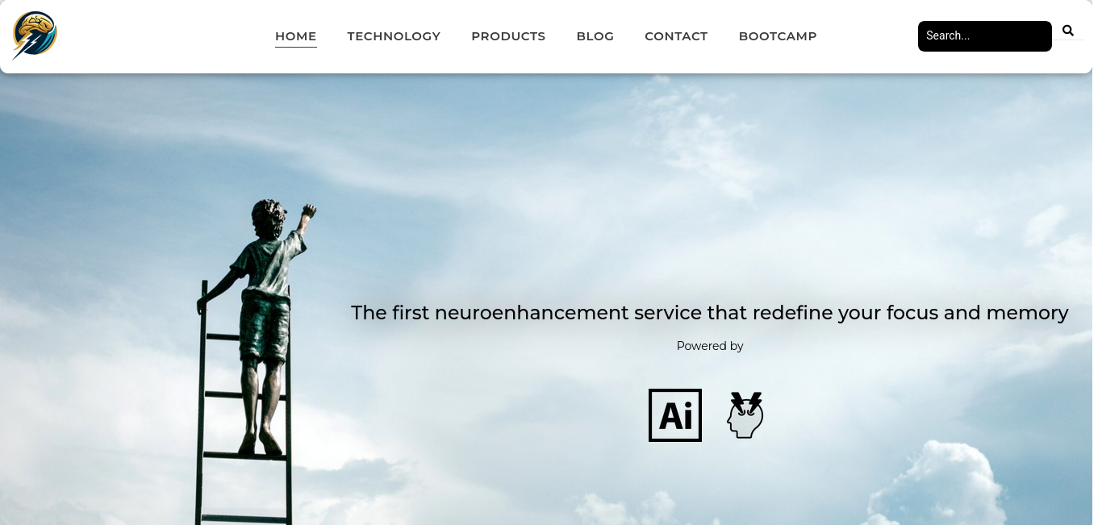Click the square Ai icon
The width and height of the screenshot is (1102, 525).
pyautogui.click(x=675, y=415)
